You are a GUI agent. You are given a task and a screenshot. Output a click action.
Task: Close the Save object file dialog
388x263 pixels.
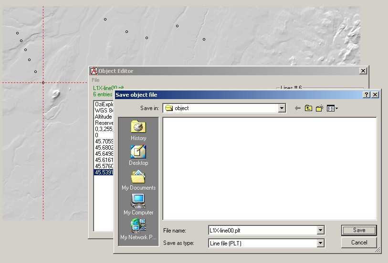click(x=375, y=95)
